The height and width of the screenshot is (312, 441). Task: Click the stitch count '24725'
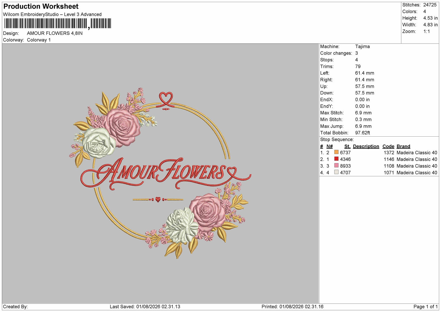(x=430, y=5)
